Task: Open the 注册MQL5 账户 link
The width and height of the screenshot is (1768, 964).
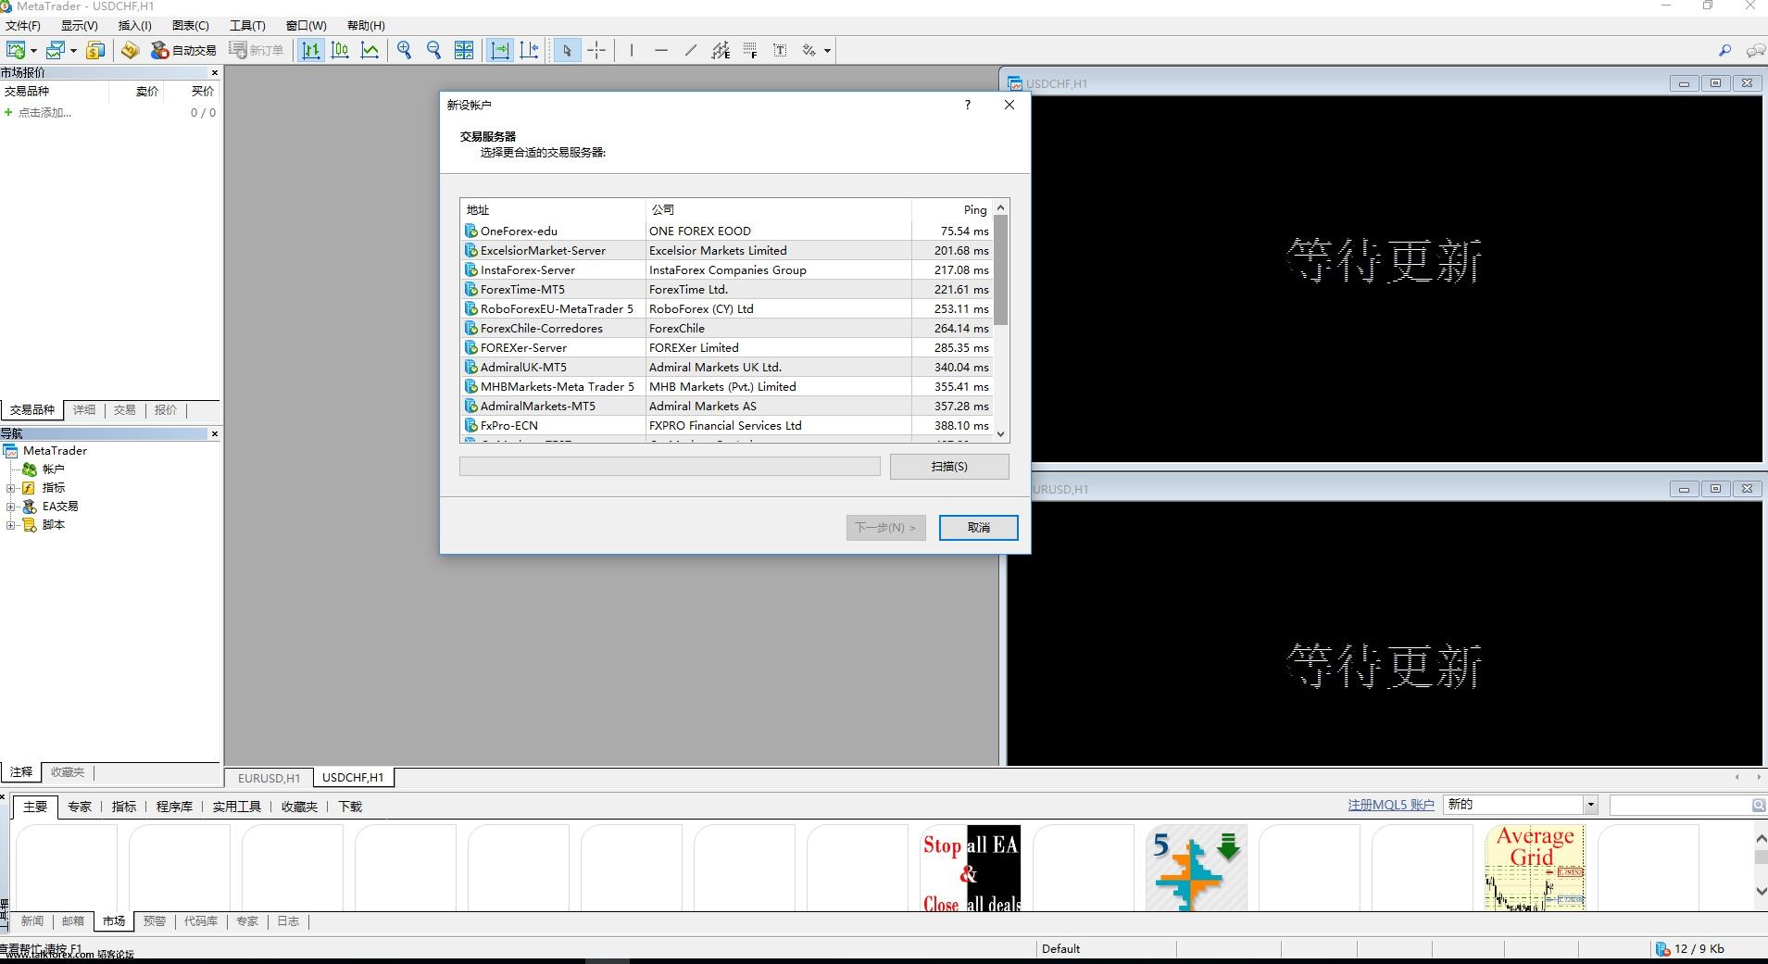Action: point(1390,805)
